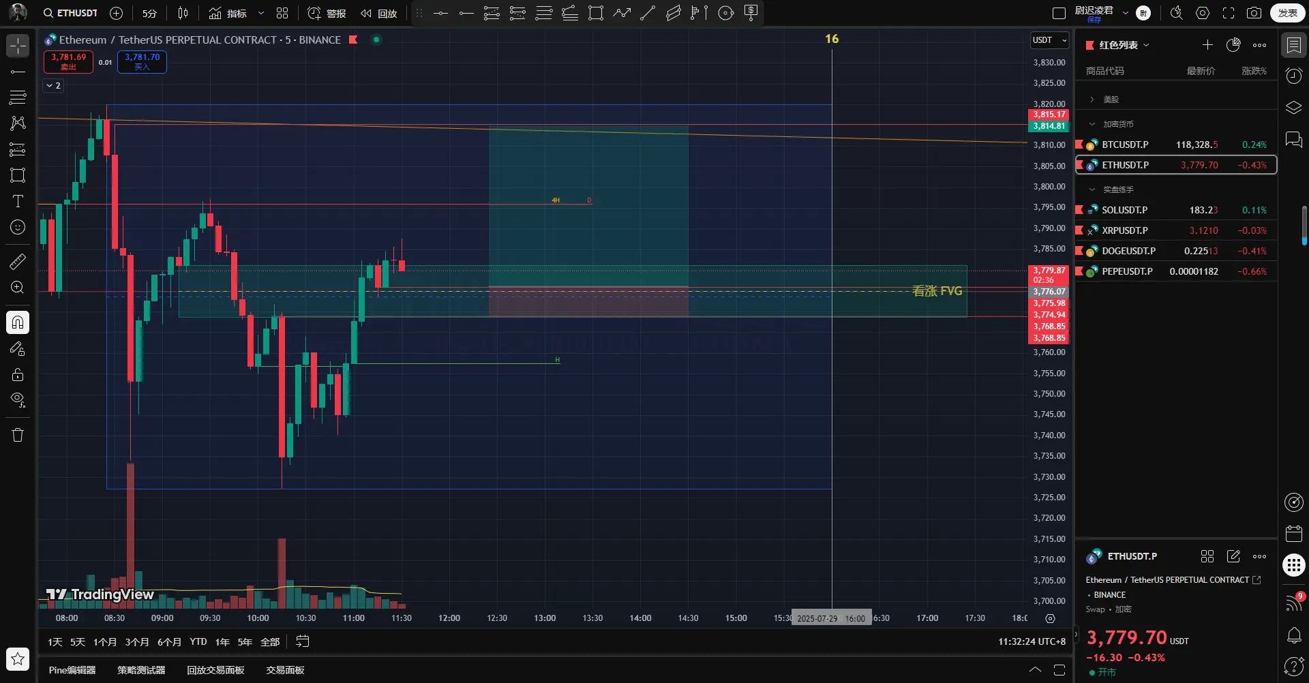The image size is (1309, 683).
Task: Open the alerts clock panel
Action: point(1293,76)
